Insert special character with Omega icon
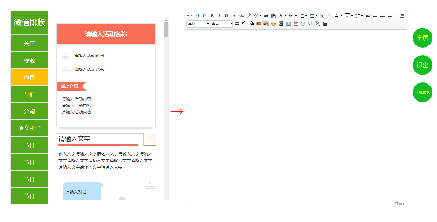The image size is (437, 222). pyautogui.click(x=310, y=24)
